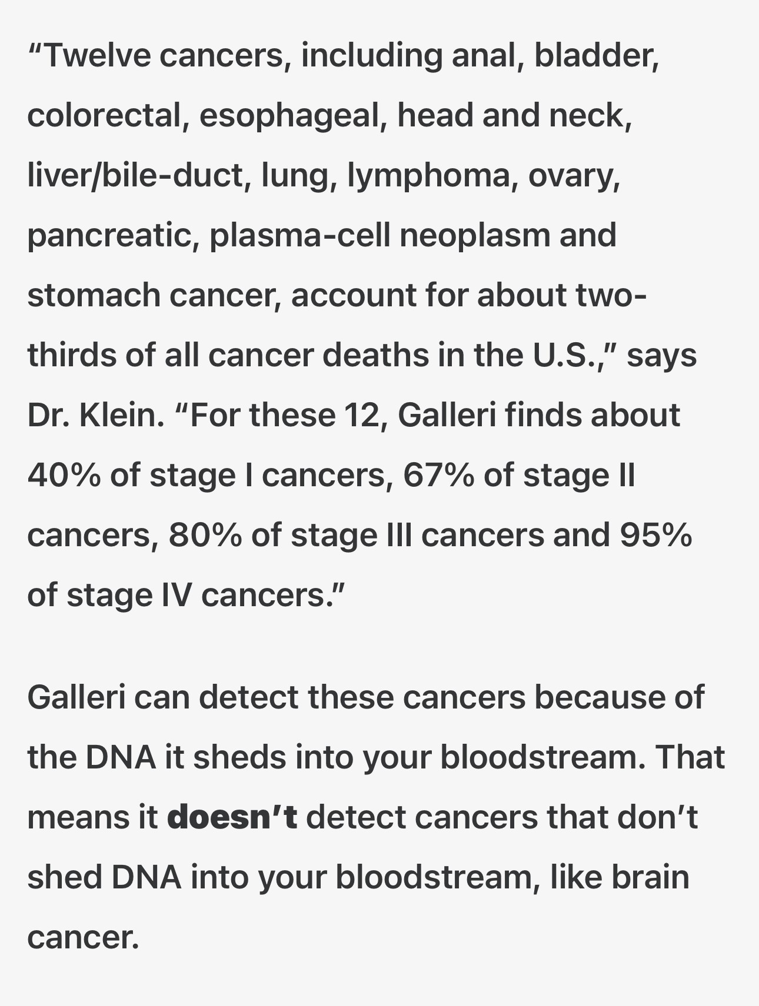Click the word "sheds" in second paragraph

coord(240,757)
